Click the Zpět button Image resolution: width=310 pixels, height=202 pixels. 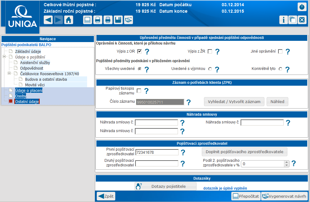click(x=106, y=196)
